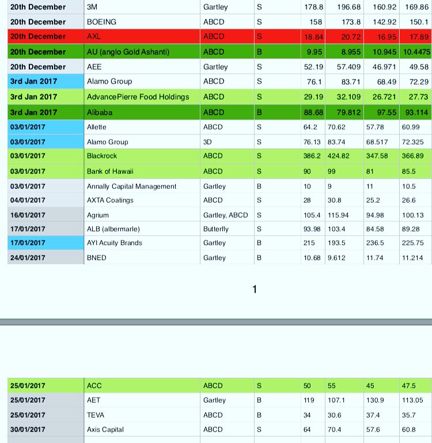
Task: Select the BNED company cell
Action: [142, 258]
